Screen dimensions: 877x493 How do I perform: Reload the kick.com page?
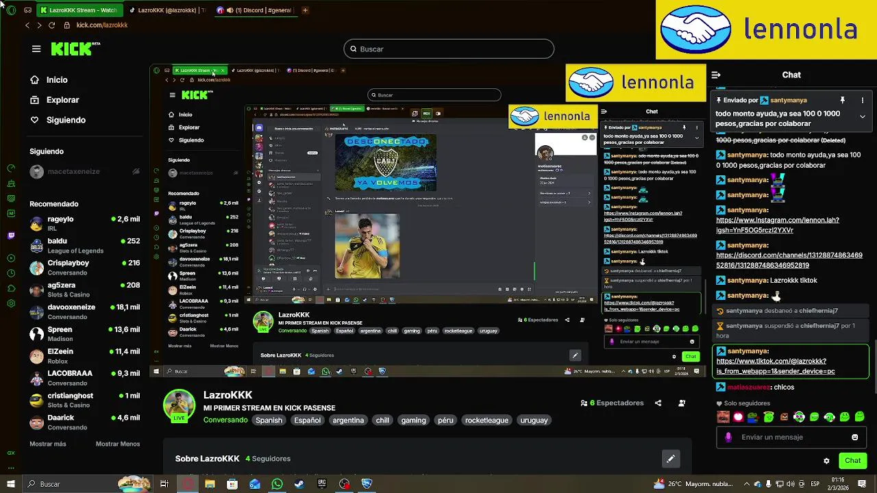[x=51, y=25]
